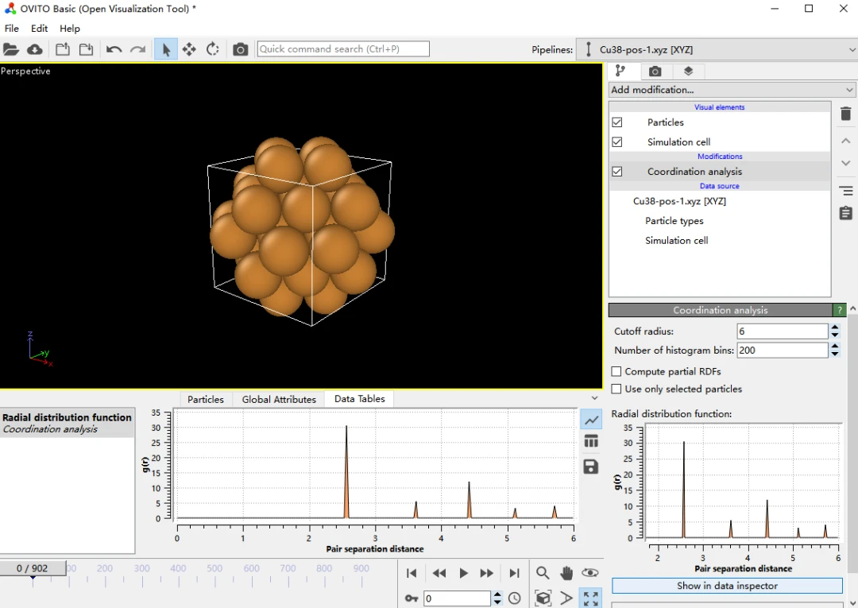Click Show in data inspector button
The height and width of the screenshot is (608, 858).
tap(727, 586)
